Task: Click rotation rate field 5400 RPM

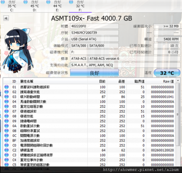Action: tap(167, 39)
